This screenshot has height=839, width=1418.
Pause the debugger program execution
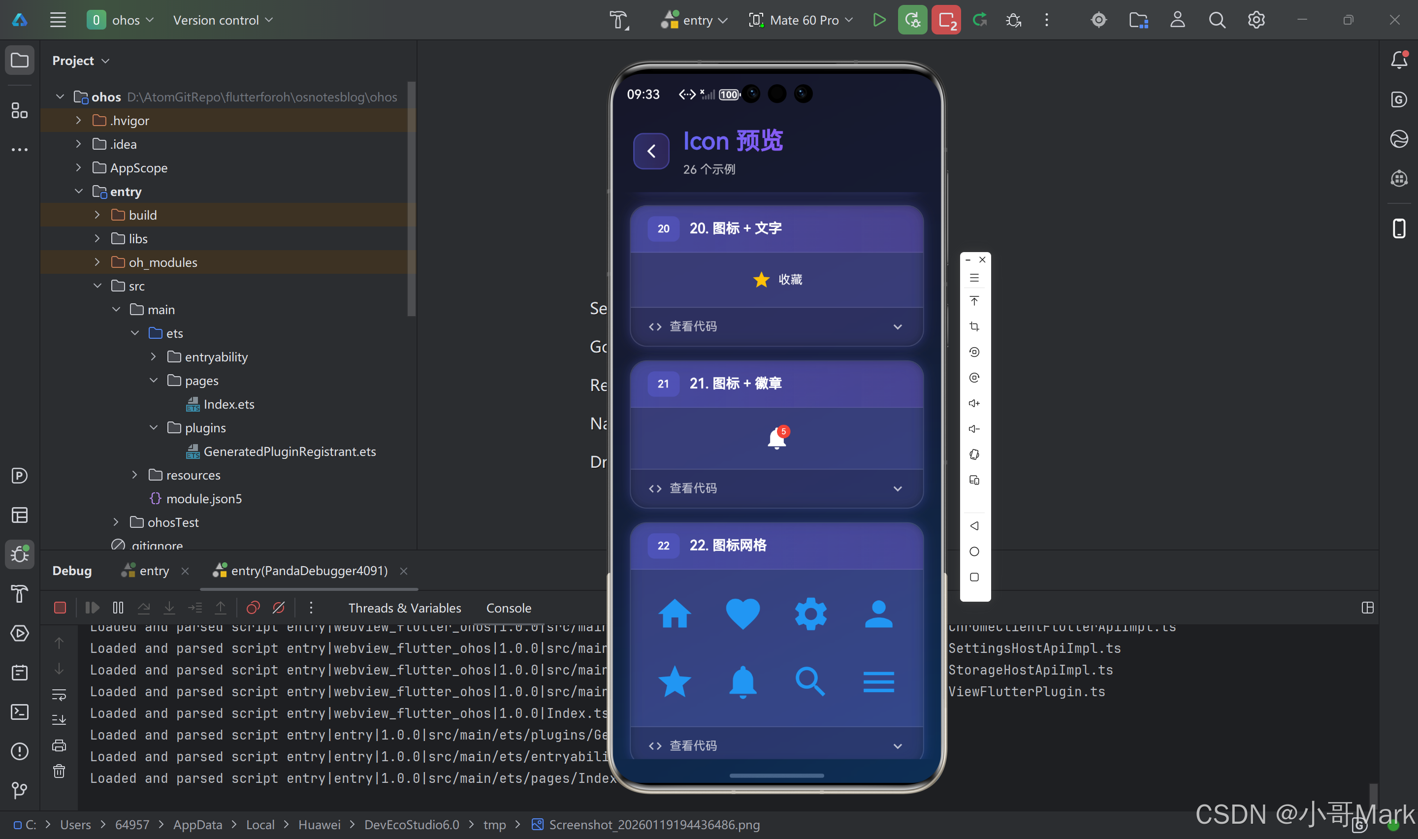118,608
